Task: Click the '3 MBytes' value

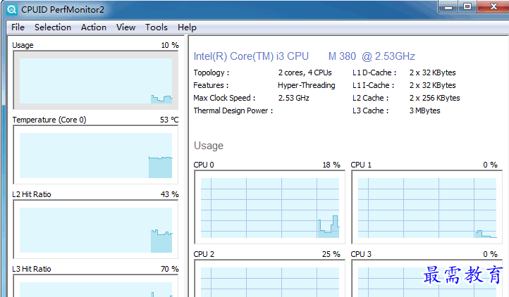Action: (424, 110)
